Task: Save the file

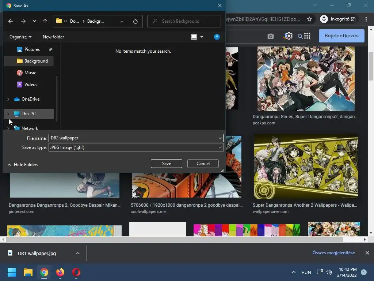Action: 167,164
